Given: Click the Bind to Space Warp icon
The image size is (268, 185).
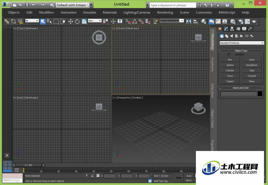Looking at the screenshot, I should [20, 21].
